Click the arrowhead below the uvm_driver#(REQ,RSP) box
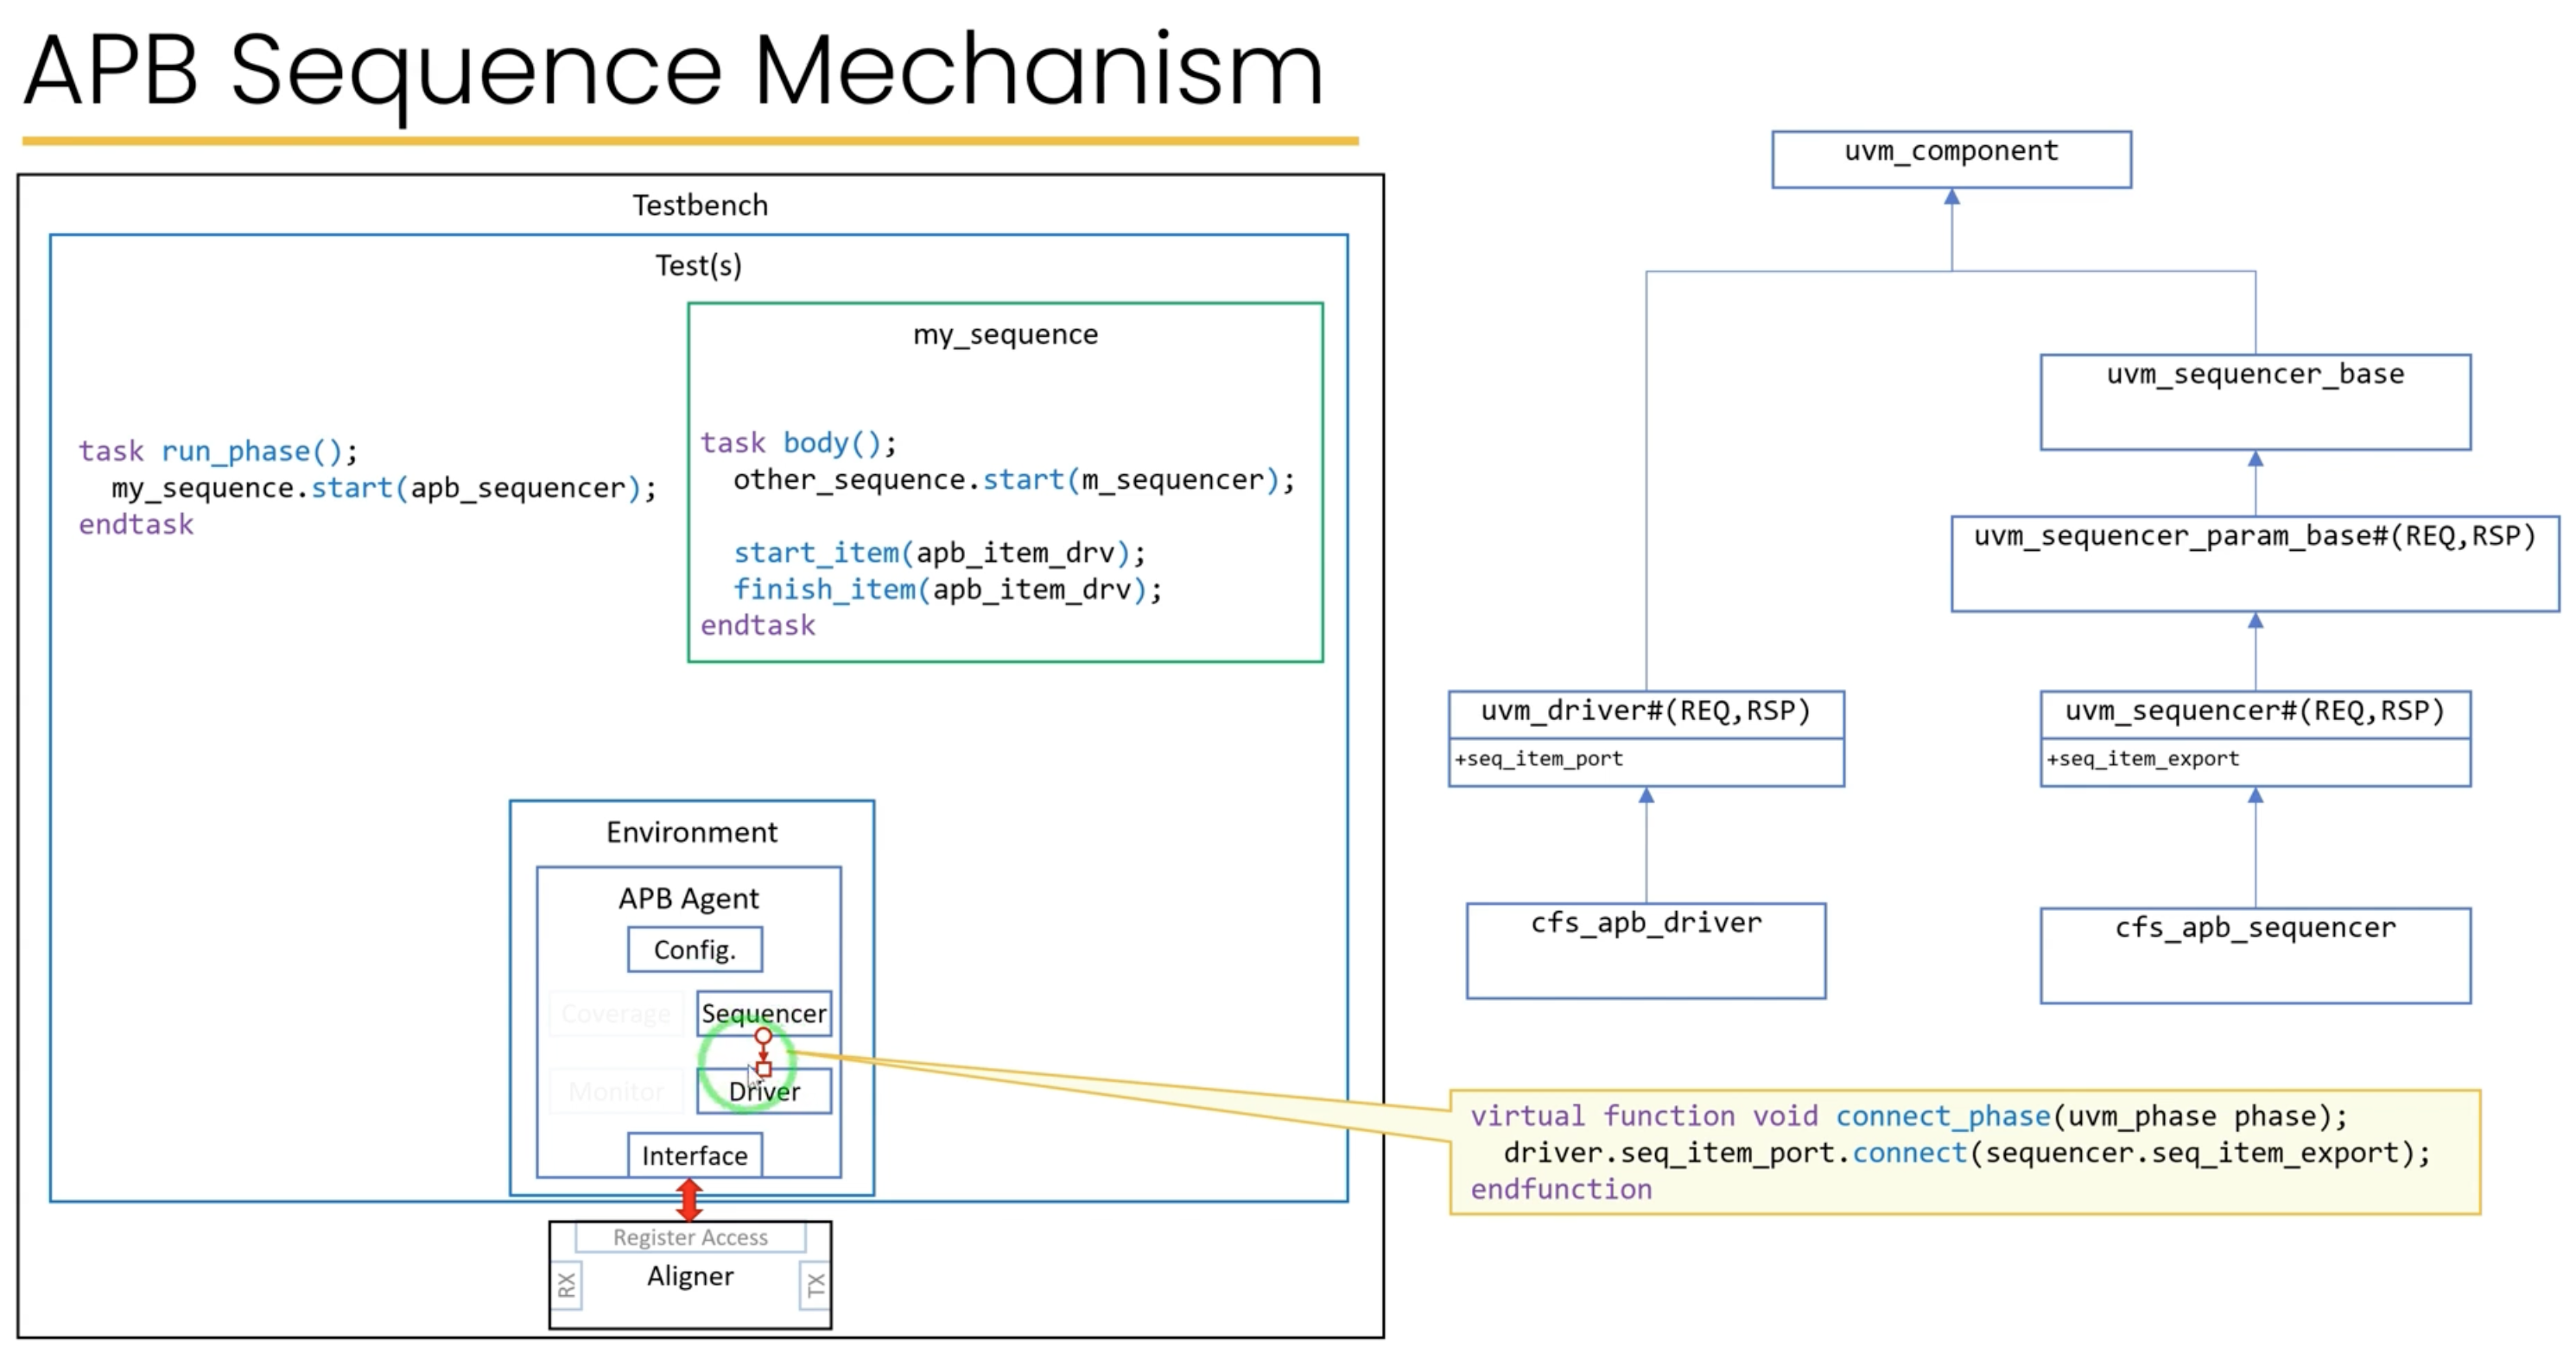The image size is (2576, 1347). [x=1646, y=795]
